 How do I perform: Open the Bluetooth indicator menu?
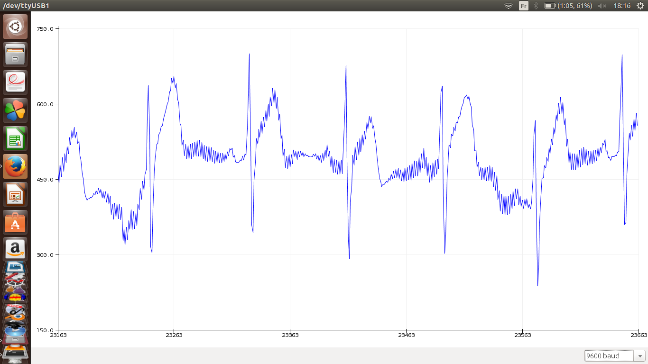click(536, 6)
